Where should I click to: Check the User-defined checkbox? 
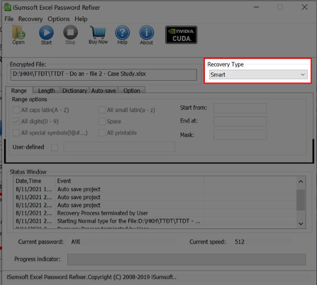(54, 147)
